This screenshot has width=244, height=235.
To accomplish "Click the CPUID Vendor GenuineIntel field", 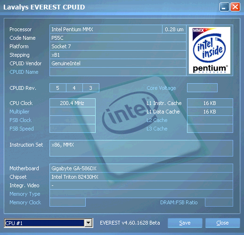I will pos(118,63).
